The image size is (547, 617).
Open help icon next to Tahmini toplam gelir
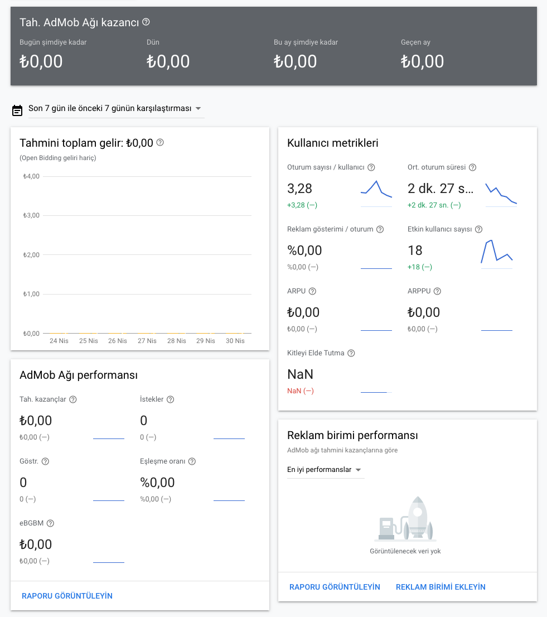tap(160, 142)
